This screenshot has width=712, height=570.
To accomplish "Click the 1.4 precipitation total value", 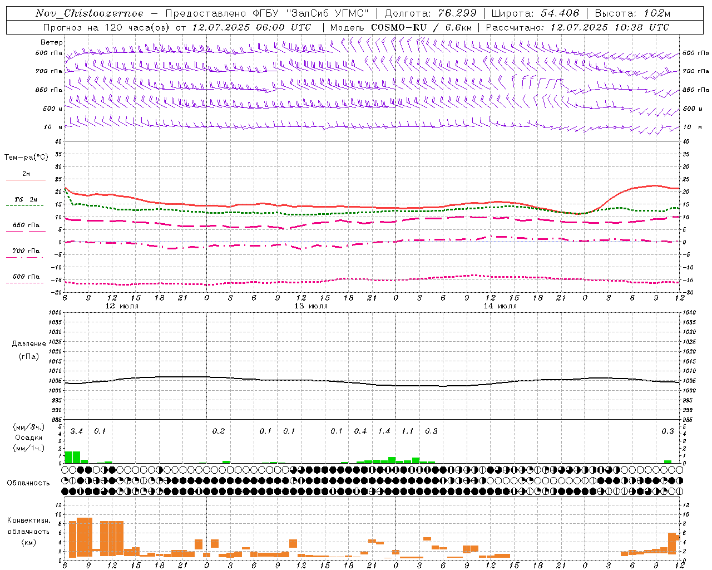I will [x=384, y=431].
